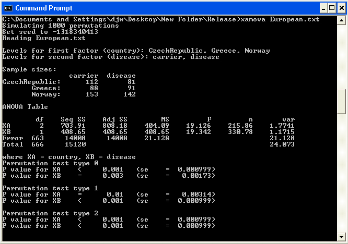Click the XA MS value 404.09
This screenshot has width=348, height=244.
157,126
